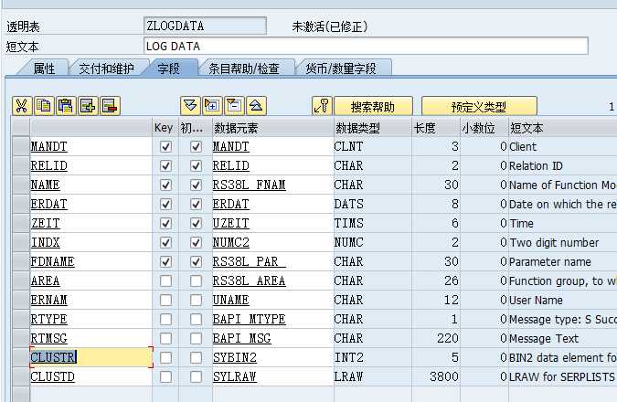Click the length value 3800
Image resolution: width=617 pixels, height=402 pixels.
[x=444, y=376]
